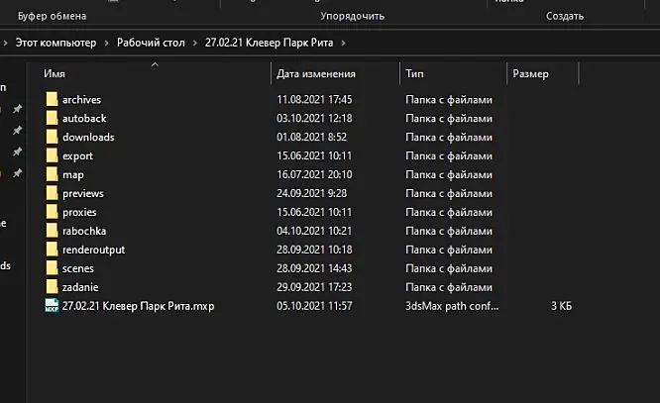Select file 27.02.21 Клевер Парк Рита.mxp
Screen dimensions: 660x403
(x=138, y=306)
